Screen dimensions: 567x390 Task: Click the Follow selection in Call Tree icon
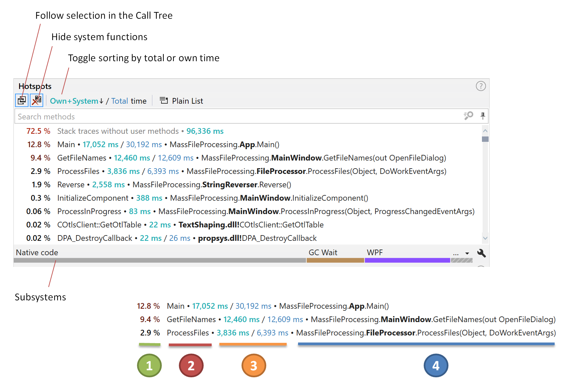pos(21,100)
